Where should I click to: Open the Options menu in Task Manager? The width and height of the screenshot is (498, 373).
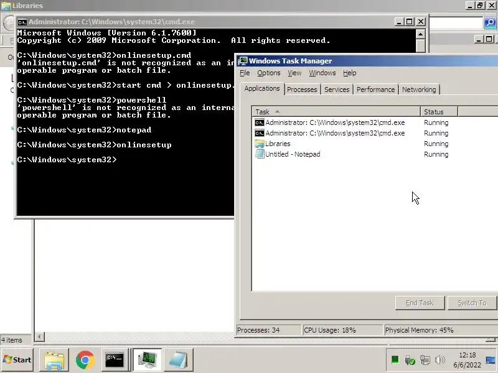(x=269, y=73)
